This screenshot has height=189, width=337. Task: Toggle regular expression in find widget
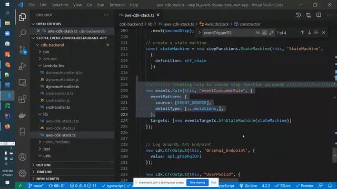click(271, 33)
